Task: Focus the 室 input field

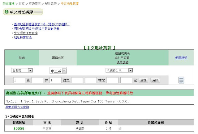Action: tap(126, 80)
